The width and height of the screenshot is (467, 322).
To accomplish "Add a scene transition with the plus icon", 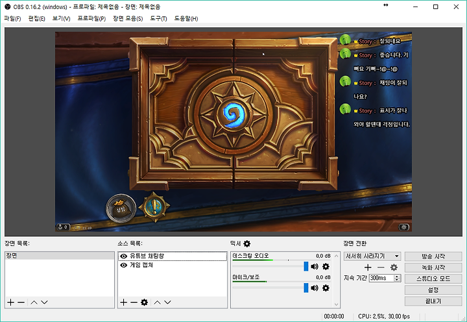I will click(368, 267).
